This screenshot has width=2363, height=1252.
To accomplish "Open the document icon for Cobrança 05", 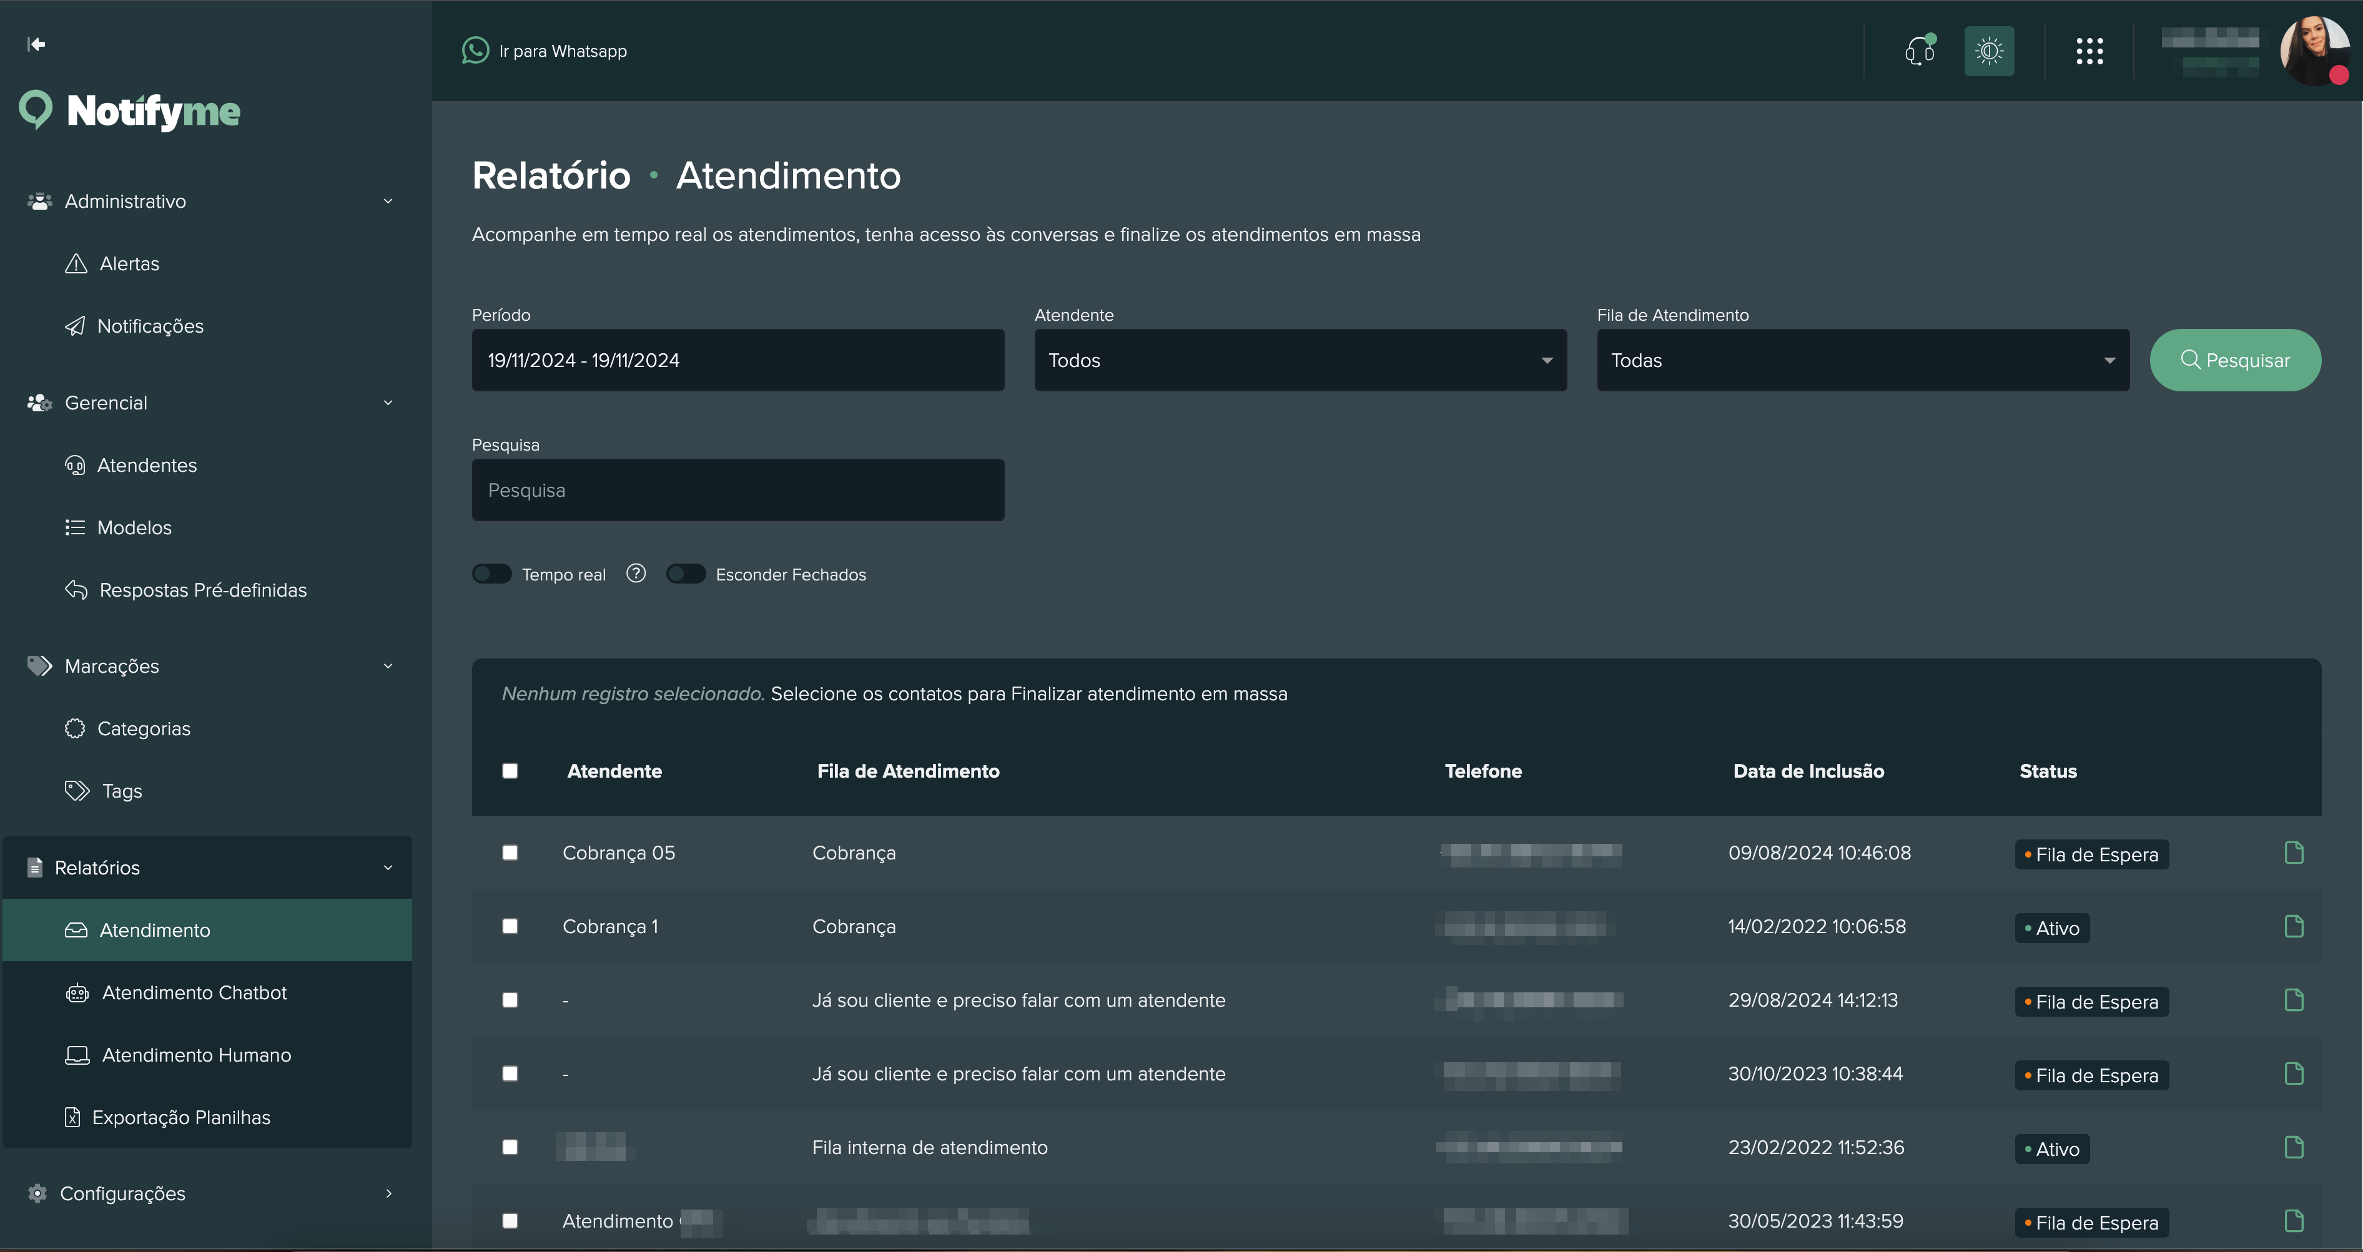I will 2293,853.
